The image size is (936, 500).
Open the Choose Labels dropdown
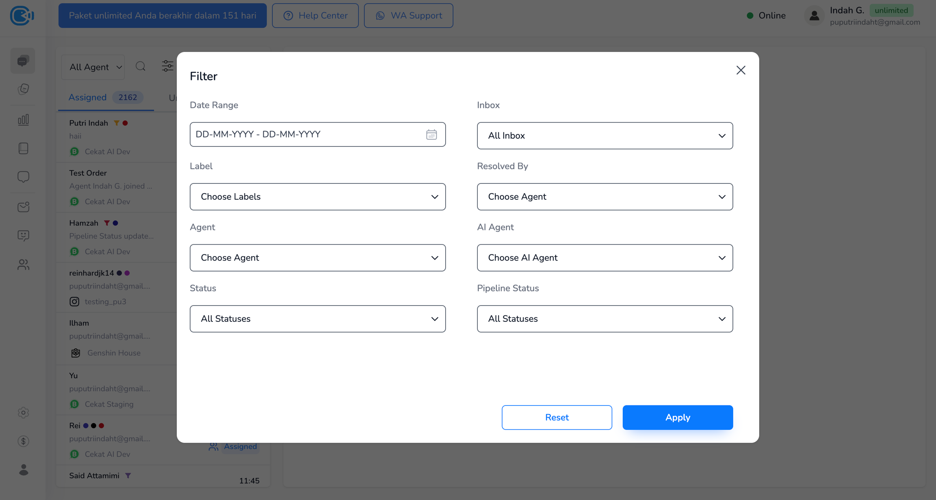[317, 197]
